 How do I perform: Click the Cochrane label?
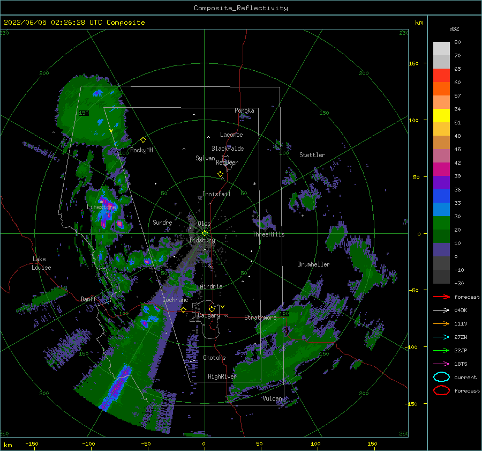[x=175, y=300]
